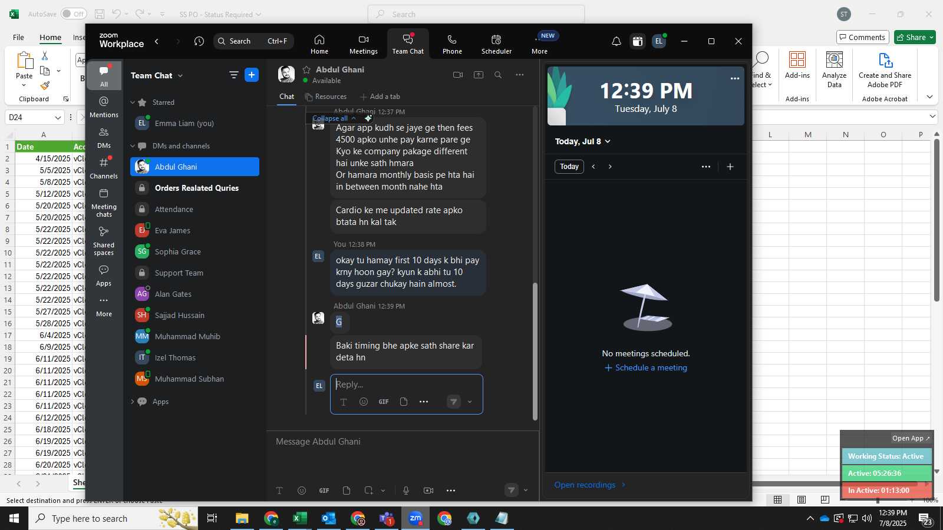Screen dimensions: 943x530
Task: Open Zoom chat history clock icon
Action: point(199,41)
